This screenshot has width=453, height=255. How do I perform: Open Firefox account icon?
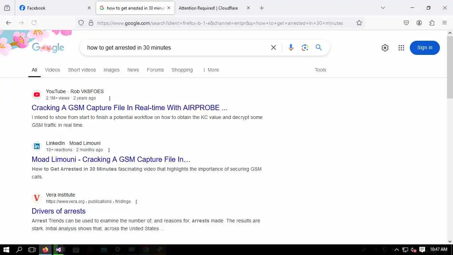click(419, 23)
